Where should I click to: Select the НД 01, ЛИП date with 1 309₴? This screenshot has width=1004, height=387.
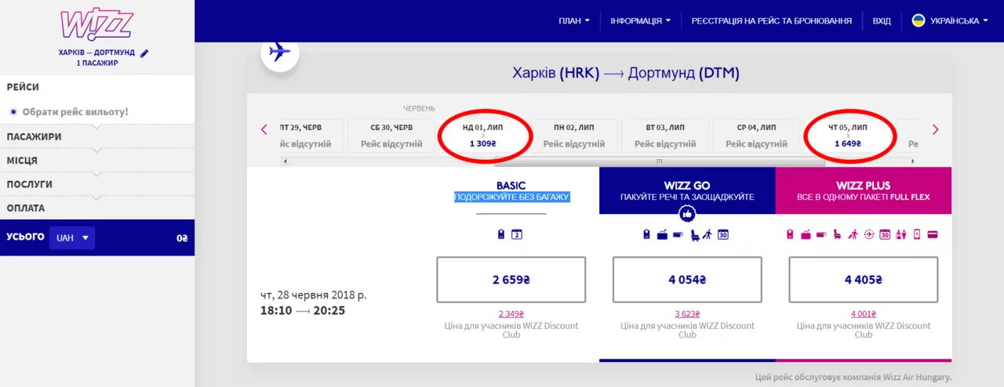click(x=483, y=136)
